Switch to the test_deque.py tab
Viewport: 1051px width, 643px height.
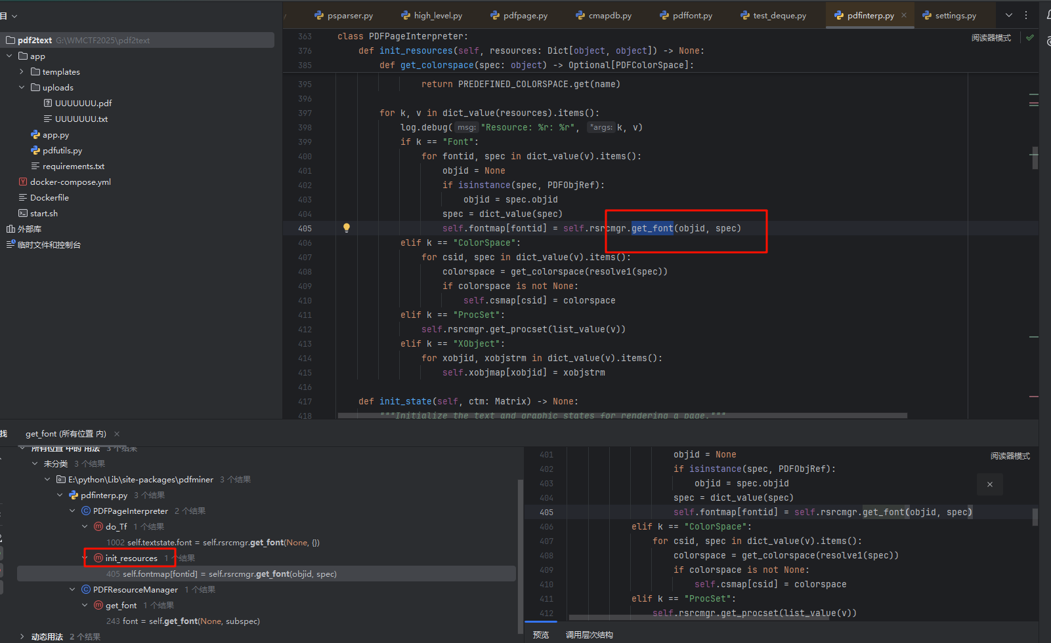click(x=773, y=15)
